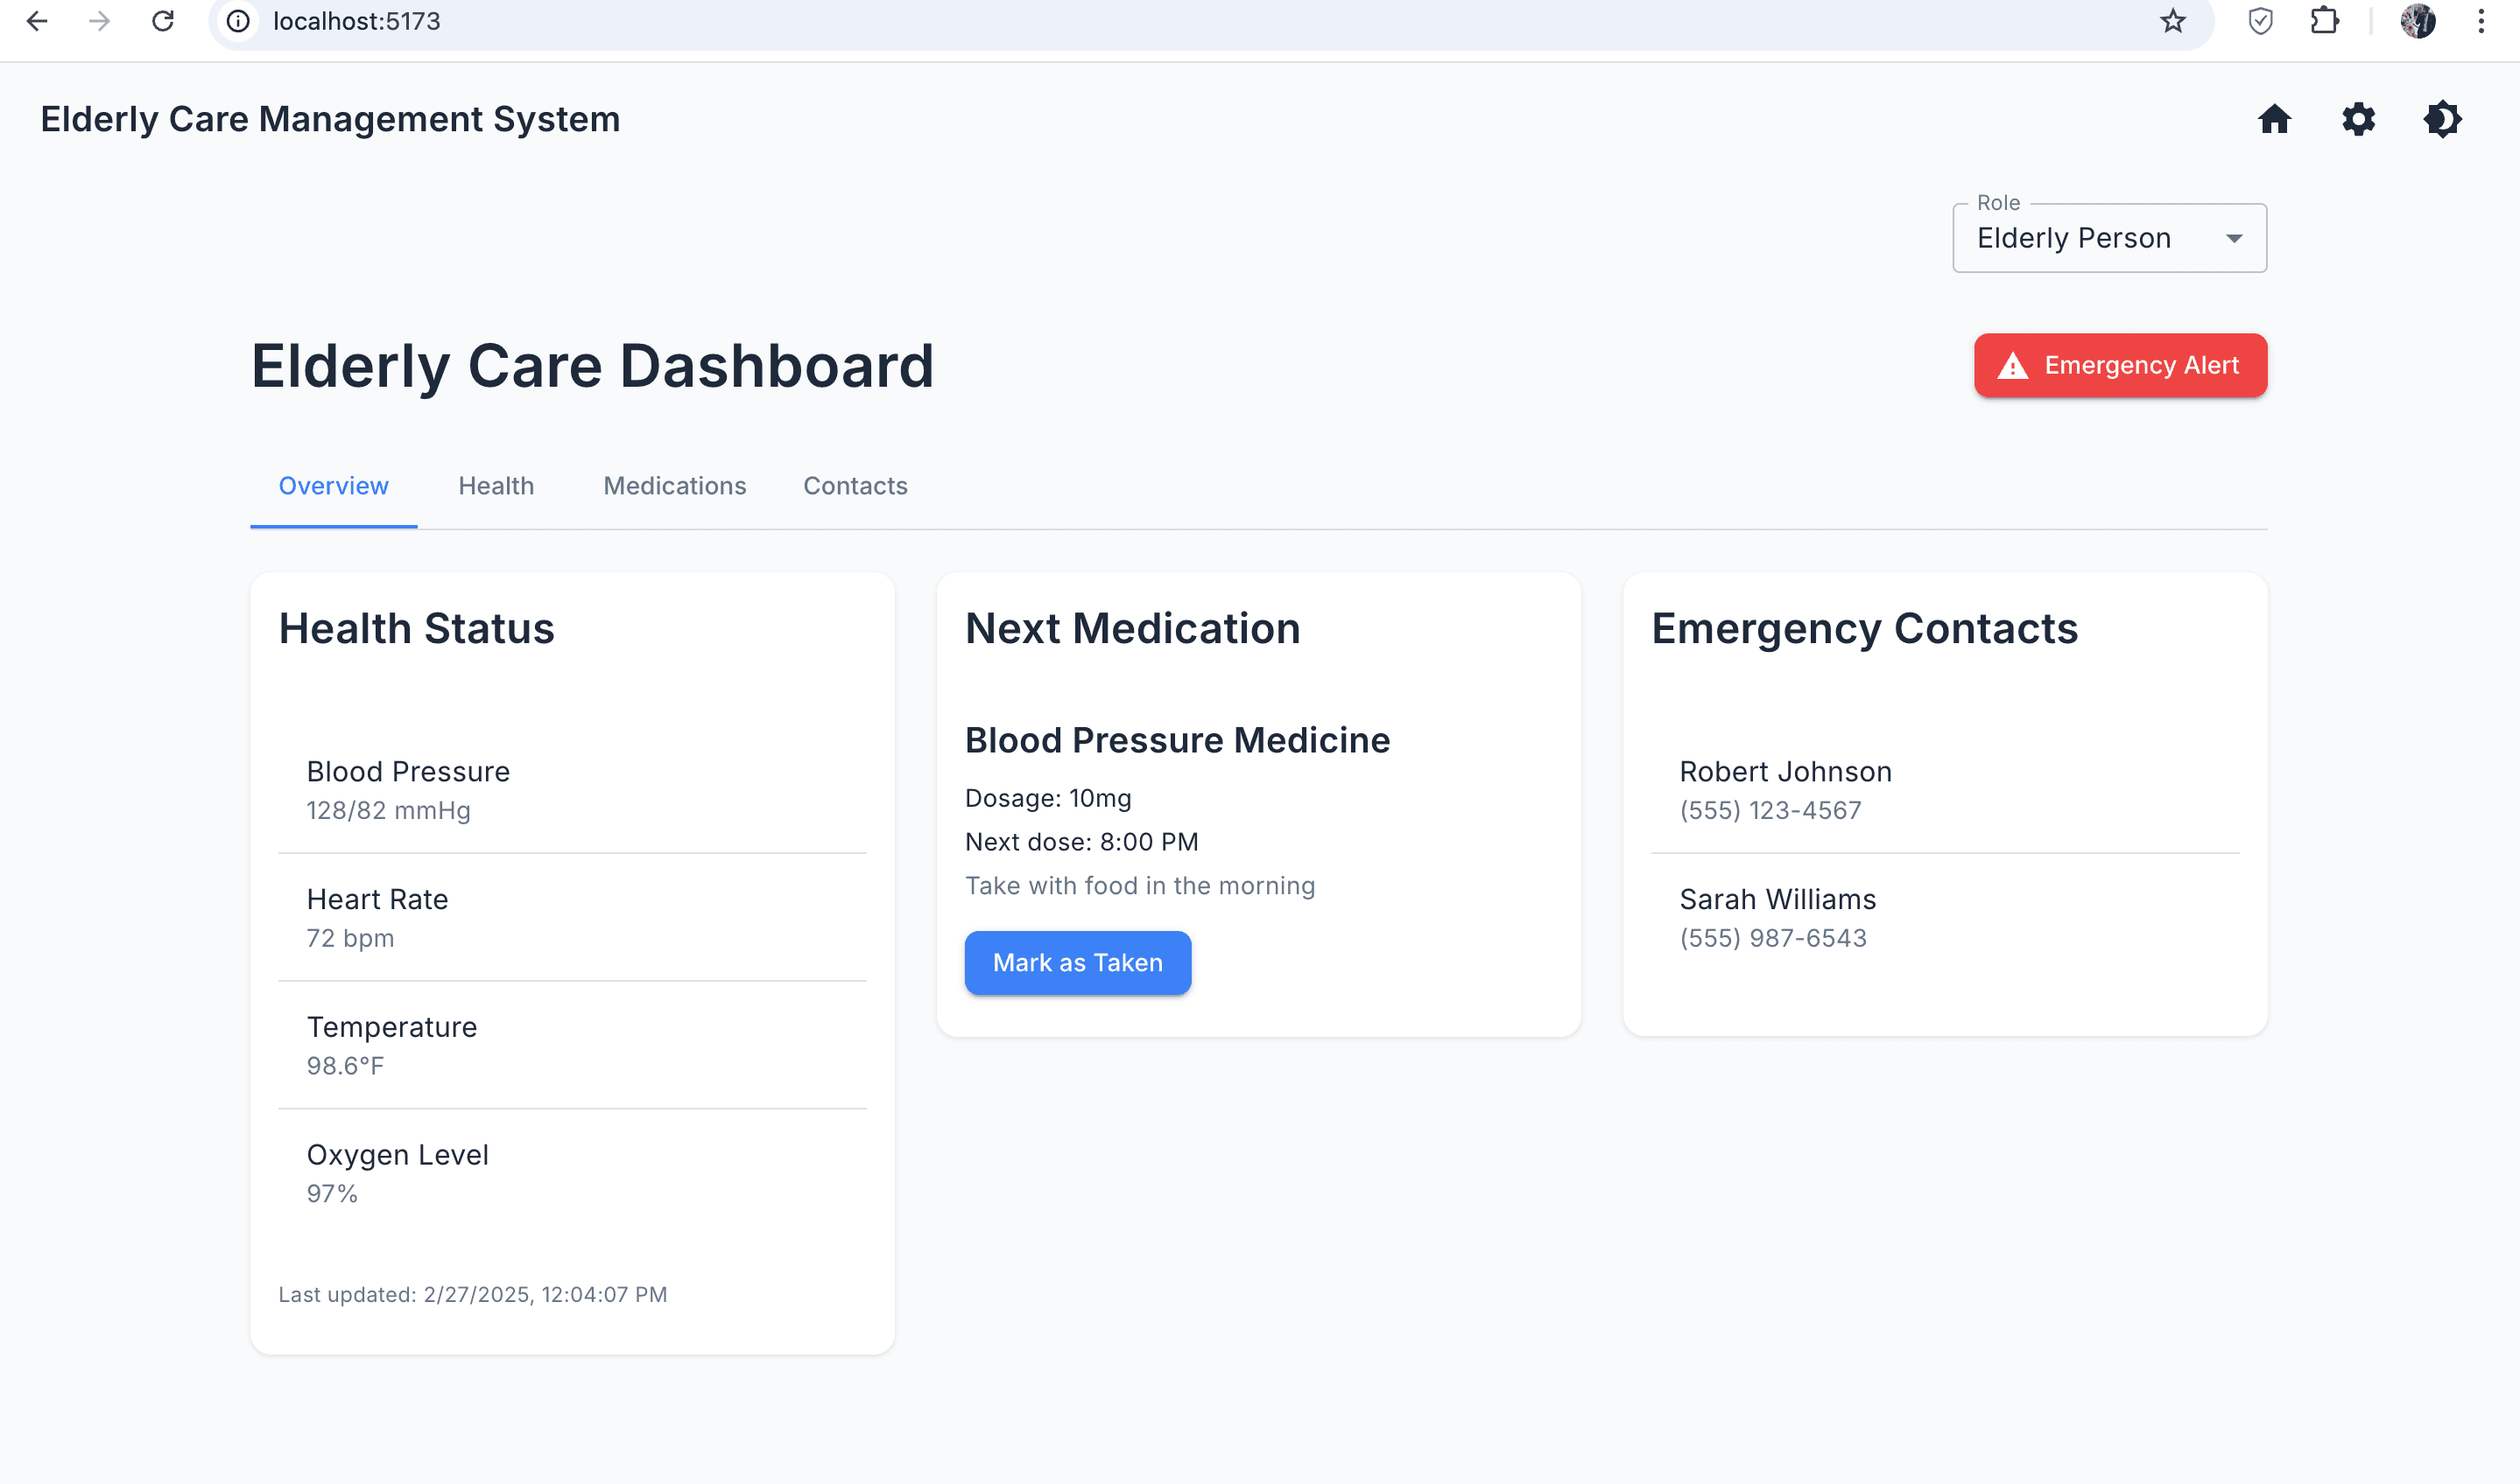
Task: Open settings with the gear icon
Action: coord(2358,119)
